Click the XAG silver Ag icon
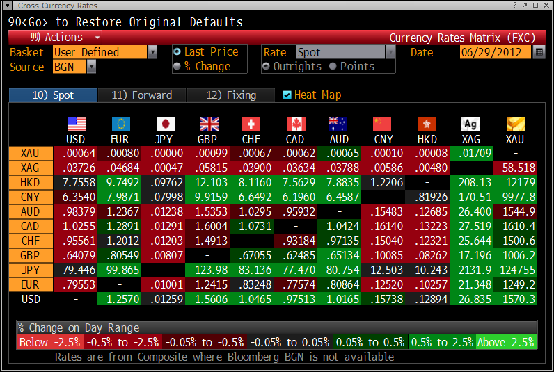554x372 pixels. pos(470,124)
